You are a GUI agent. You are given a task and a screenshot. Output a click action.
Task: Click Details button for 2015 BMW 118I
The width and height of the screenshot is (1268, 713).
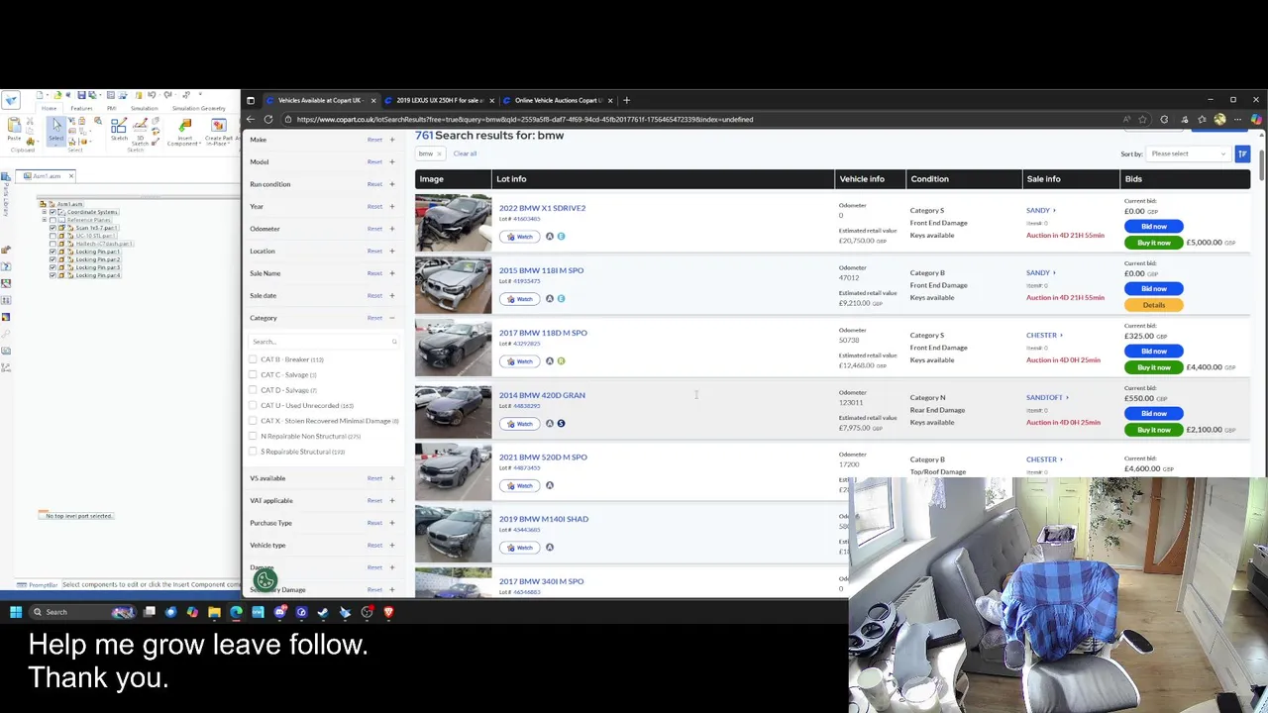point(1154,305)
